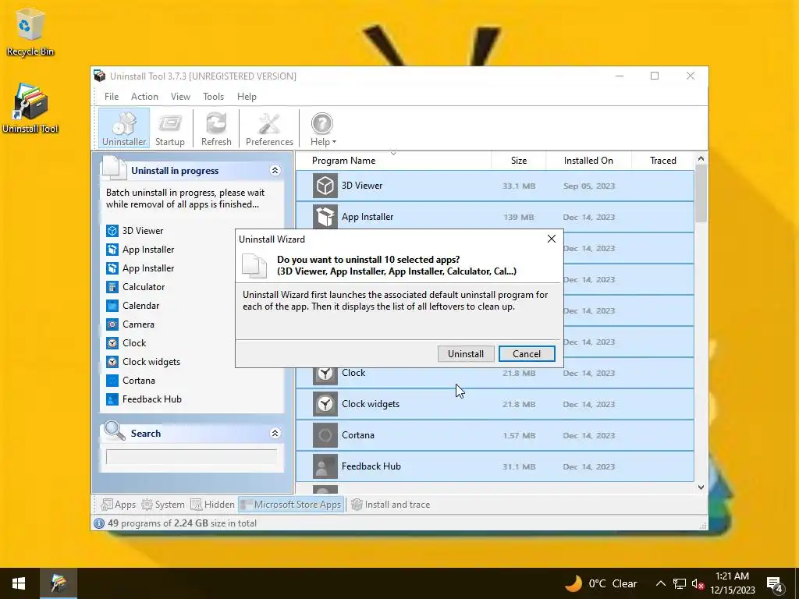This screenshot has width=799, height=599.
Task: Open the Windows Start menu
Action: click(x=19, y=583)
